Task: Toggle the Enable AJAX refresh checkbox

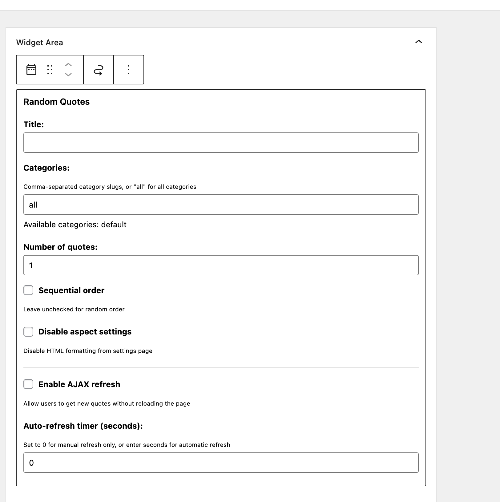Action: pyautogui.click(x=28, y=384)
